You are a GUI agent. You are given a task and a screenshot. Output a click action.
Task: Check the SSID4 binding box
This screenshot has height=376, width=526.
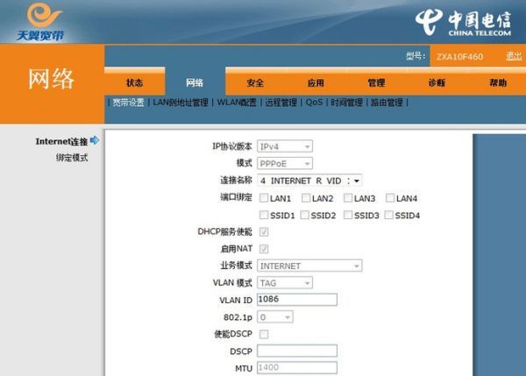[388, 215]
